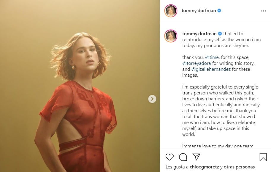271x172 pixels.
Task: Click the red dress photo carousel image
Action: pos(80,86)
